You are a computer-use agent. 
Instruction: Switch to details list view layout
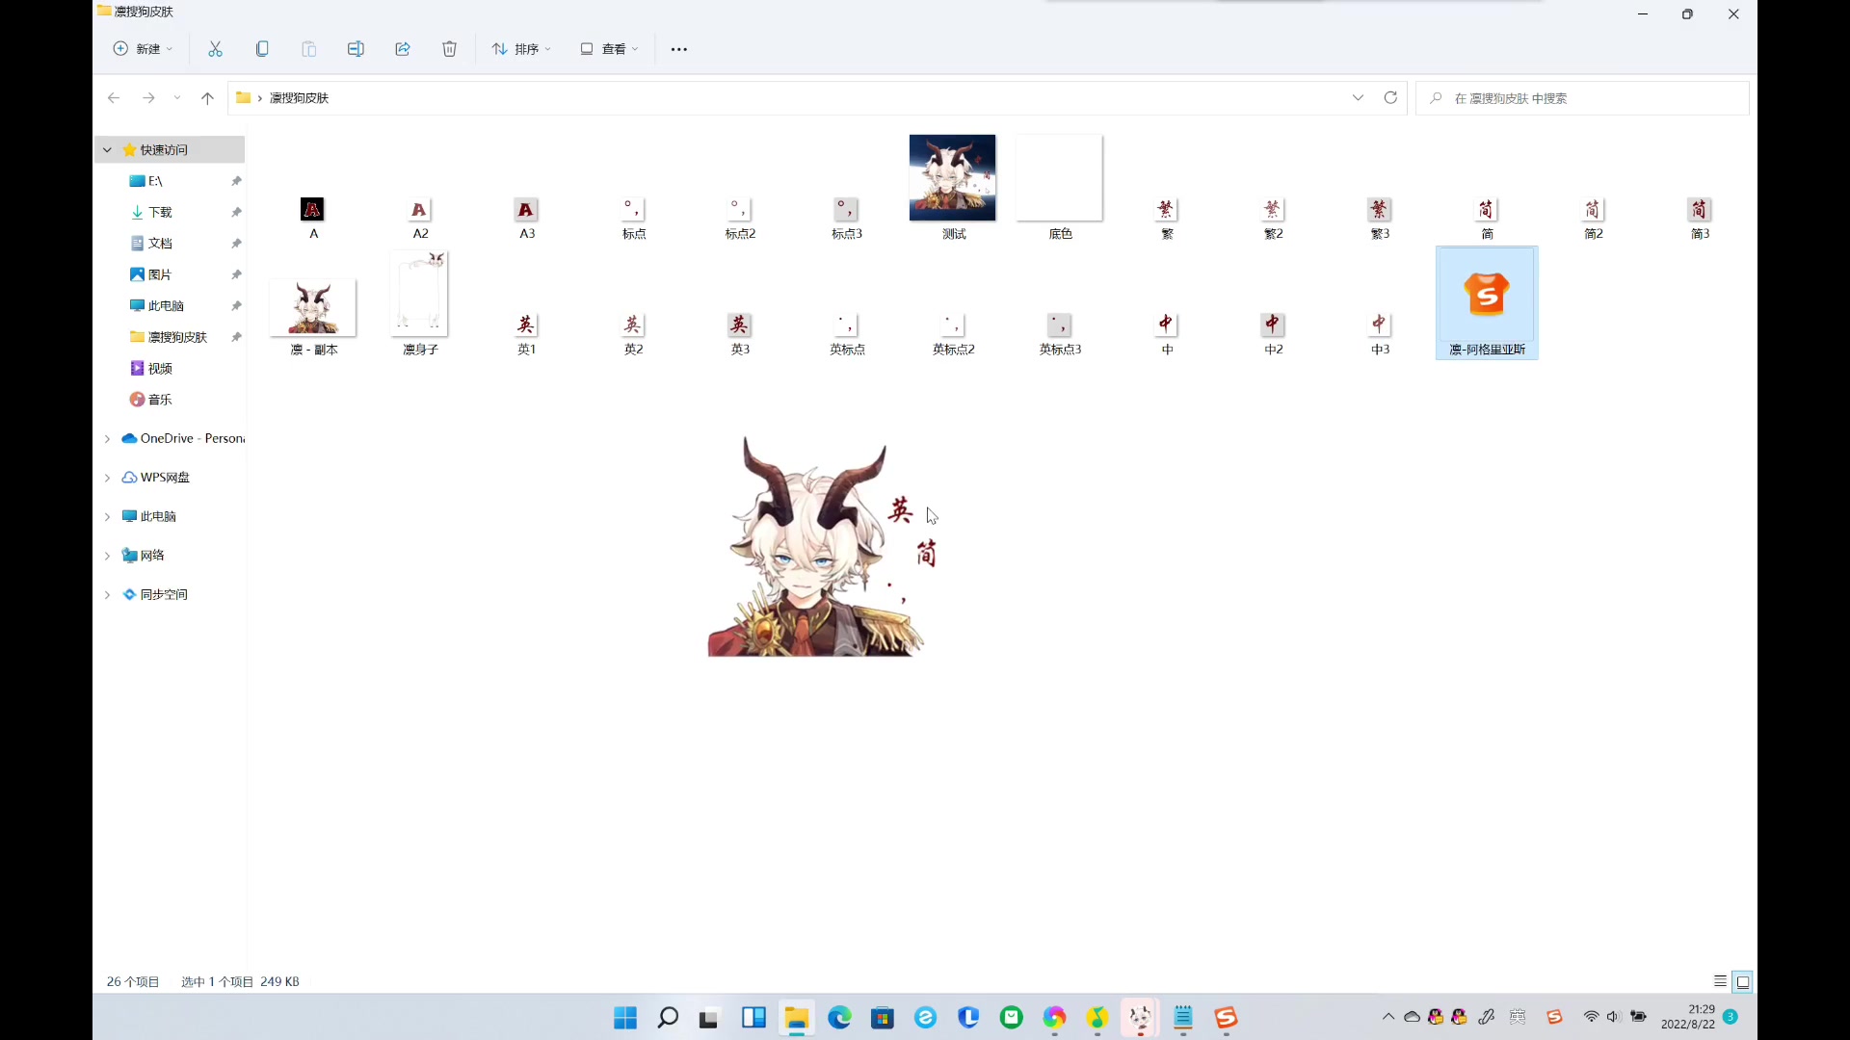(1720, 981)
